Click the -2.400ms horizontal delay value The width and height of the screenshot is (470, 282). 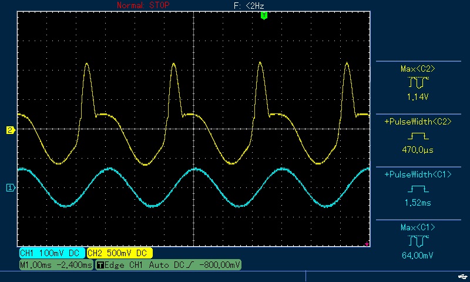pos(74,265)
